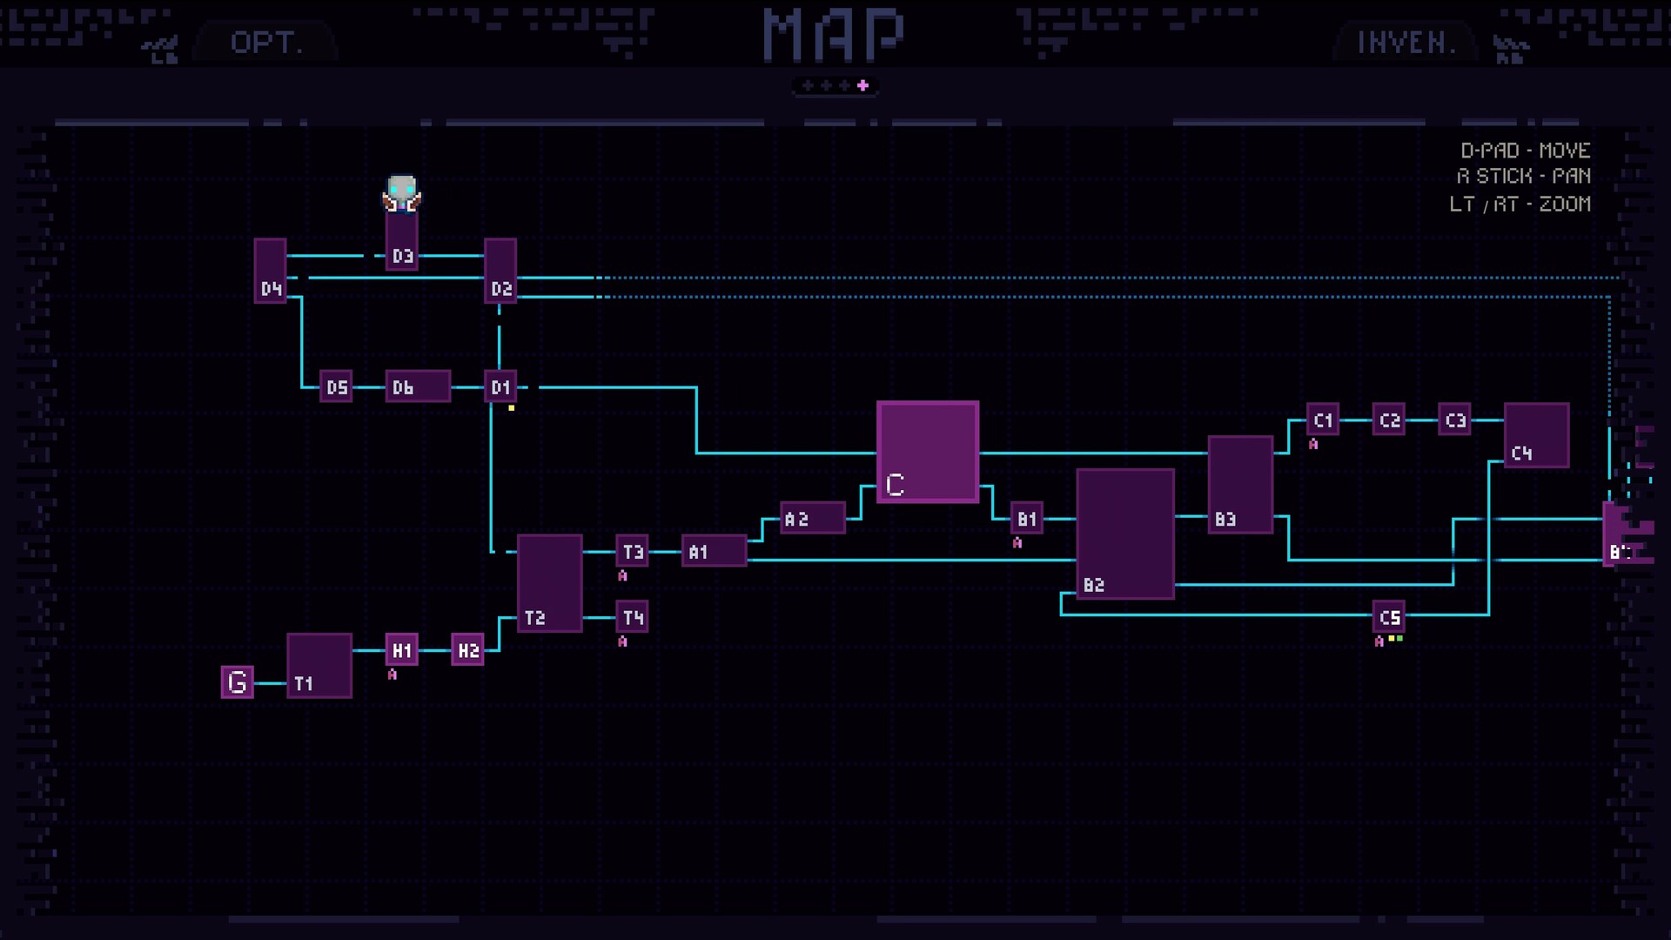Click the large chamber labeled C
The width and height of the screenshot is (1671, 940).
pos(927,452)
